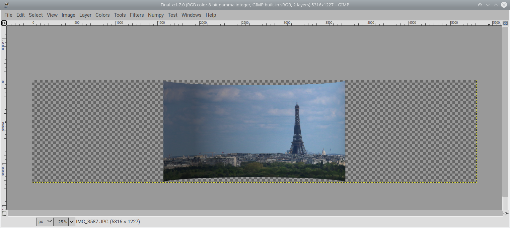This screenshot has width=510, height=228.
Task: Open the Filters menu
Action: coord(137,15)
